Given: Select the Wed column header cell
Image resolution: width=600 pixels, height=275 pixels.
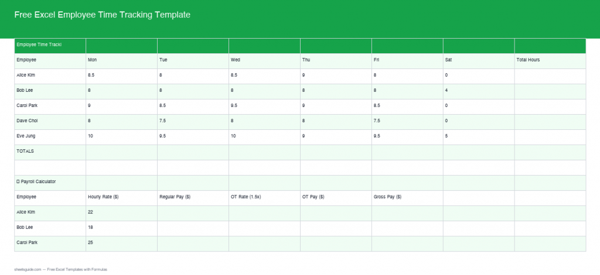Looking at the screenshot, I should [x=264, y=60].
